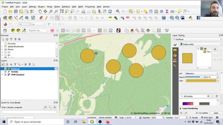Viewport: 223px width, 125px height.
Task: Click the Apply button
Action: point(216,113)
